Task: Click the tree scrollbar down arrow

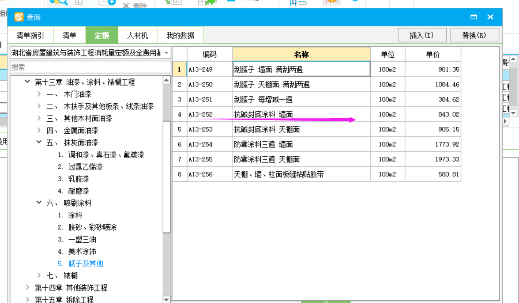Action: click(166, 300)
